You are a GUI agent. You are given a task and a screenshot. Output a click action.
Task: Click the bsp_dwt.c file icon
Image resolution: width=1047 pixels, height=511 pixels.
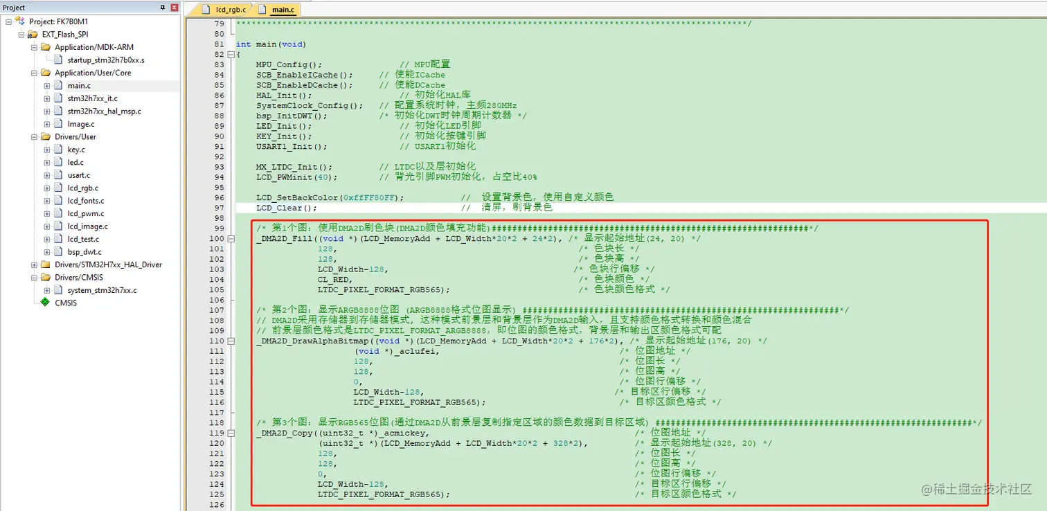58,252
